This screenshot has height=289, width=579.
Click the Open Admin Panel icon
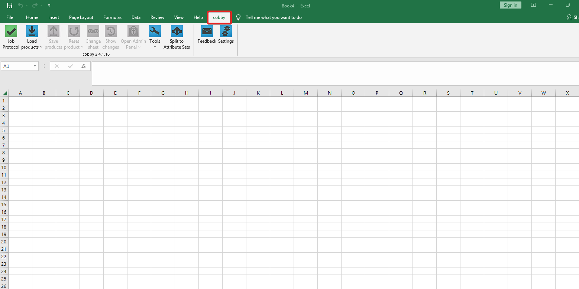click(133, 31)
